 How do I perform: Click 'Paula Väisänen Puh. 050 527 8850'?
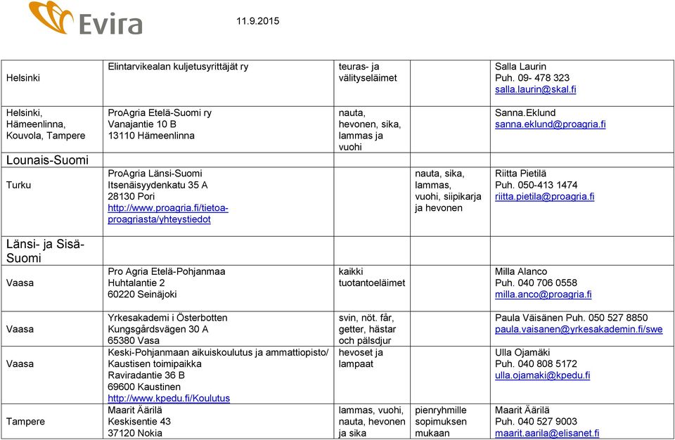pyautogui.click(x=571, y=318)
